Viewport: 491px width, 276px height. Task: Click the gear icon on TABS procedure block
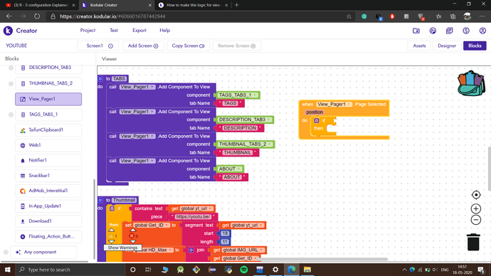[x=100, y=78]
